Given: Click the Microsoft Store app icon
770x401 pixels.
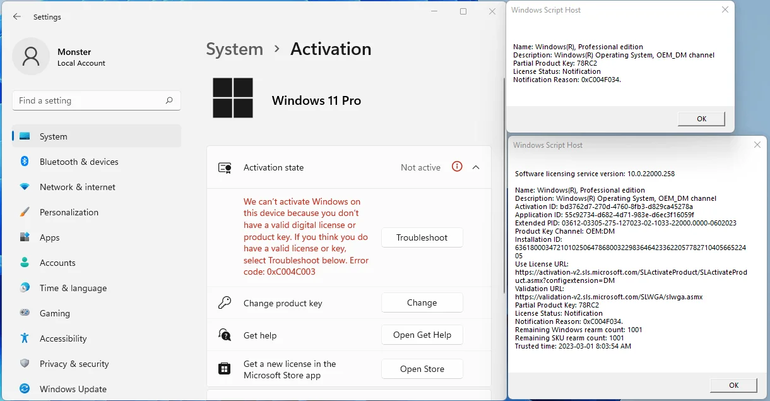Looking at the screenshot, I should point(224,368).
